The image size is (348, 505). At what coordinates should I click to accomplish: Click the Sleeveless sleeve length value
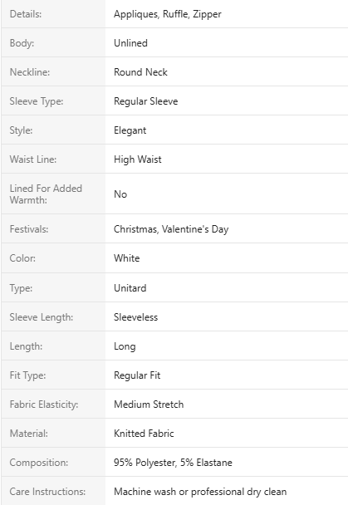pyautogui.click(x=136, y=317)
